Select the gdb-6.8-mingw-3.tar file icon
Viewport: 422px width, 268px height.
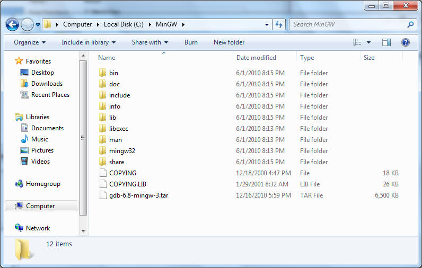point(103,195)
